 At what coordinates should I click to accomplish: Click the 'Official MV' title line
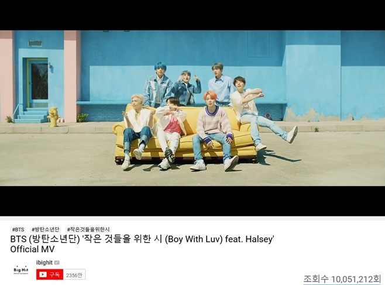coord(32,249)
